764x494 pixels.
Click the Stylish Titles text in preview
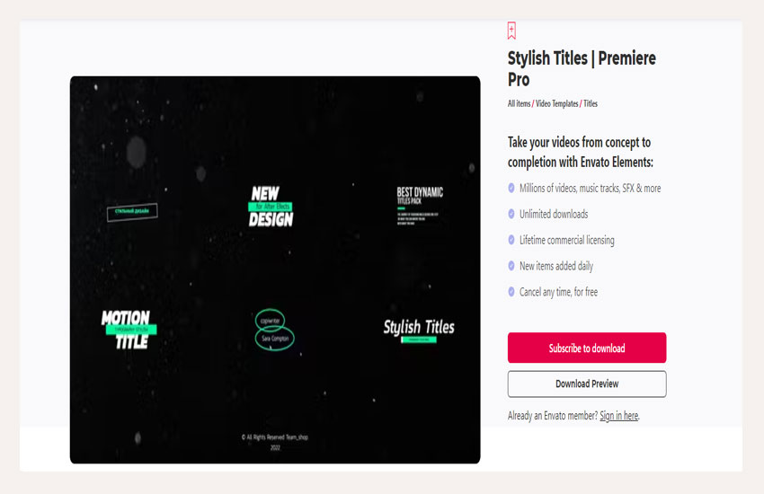pyautogui.click(x=419, y=328)
